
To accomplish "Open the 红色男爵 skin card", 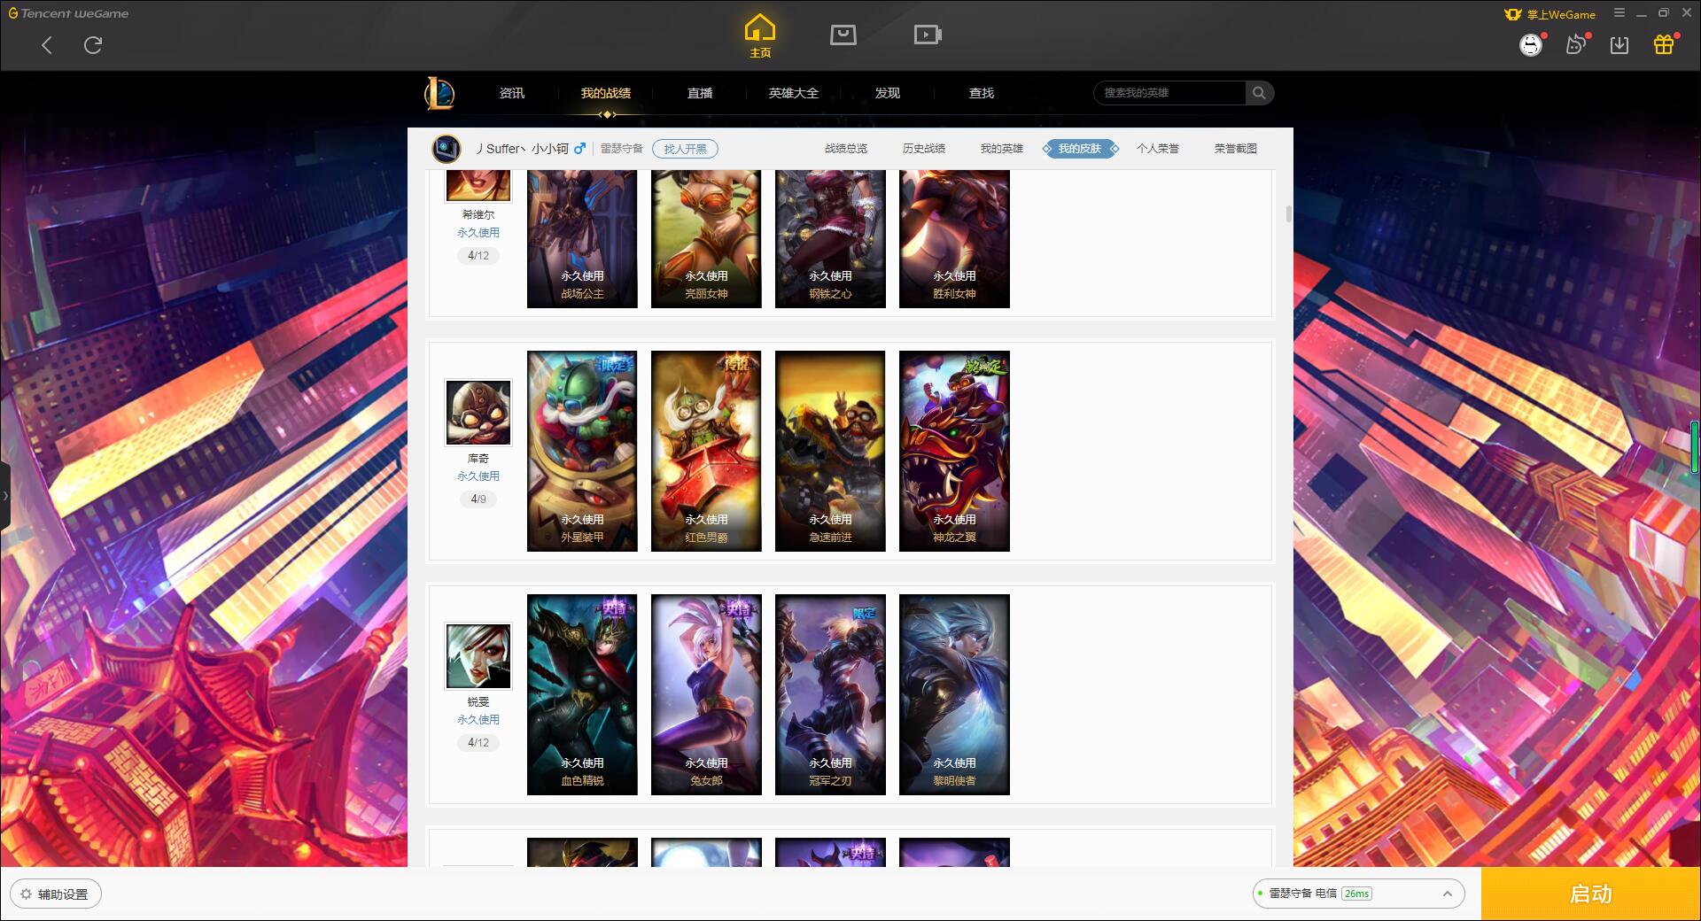I will (706, 451).
